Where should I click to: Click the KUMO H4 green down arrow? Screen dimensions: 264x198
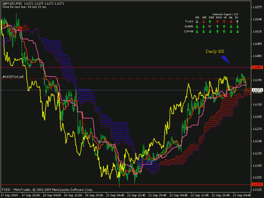pos(231,27)
